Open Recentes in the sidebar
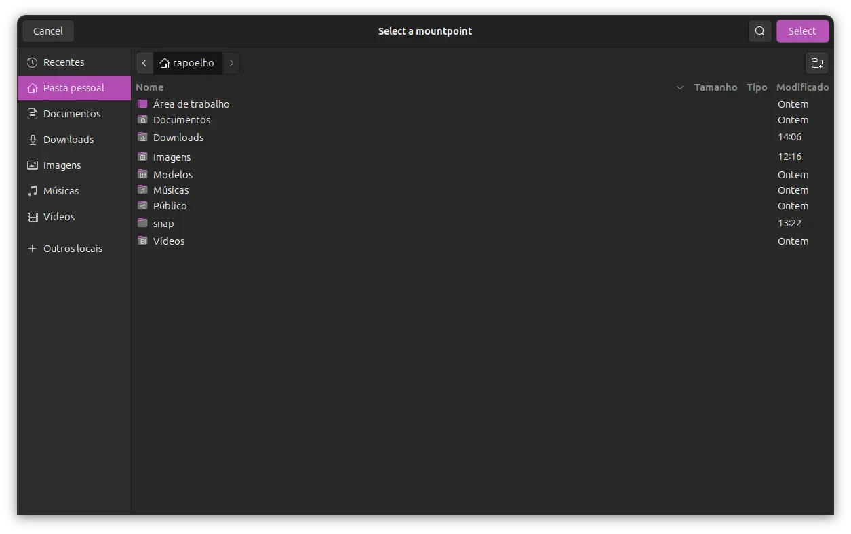The height and width of the screenshot is (534, 851). [x=64, y=62]
